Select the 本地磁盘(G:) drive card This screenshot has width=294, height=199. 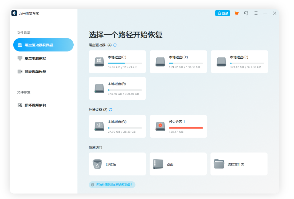coord(117,126)
